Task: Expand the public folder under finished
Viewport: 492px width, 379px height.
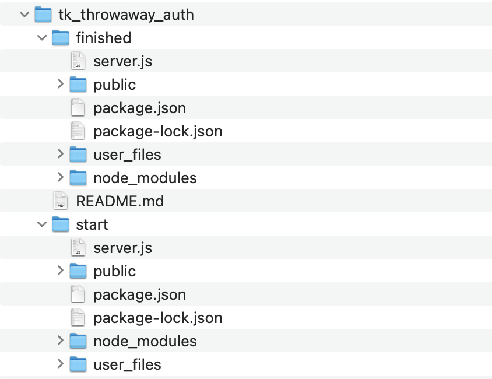Action: click(x=60, y=84)
